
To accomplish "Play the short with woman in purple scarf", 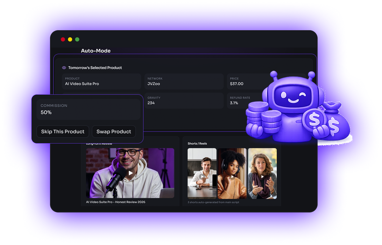I will click(262, 177).
